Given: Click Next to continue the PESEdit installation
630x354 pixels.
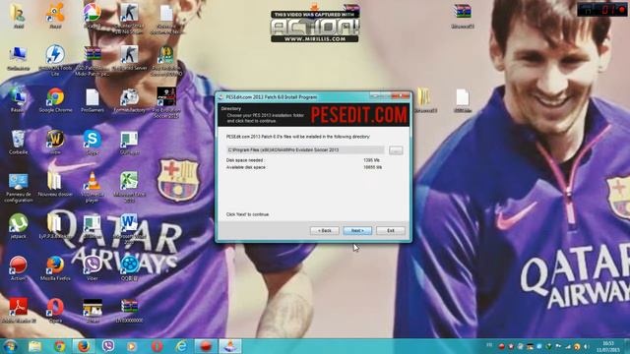Looking at the screenshot, I should (x=357, y=231).
